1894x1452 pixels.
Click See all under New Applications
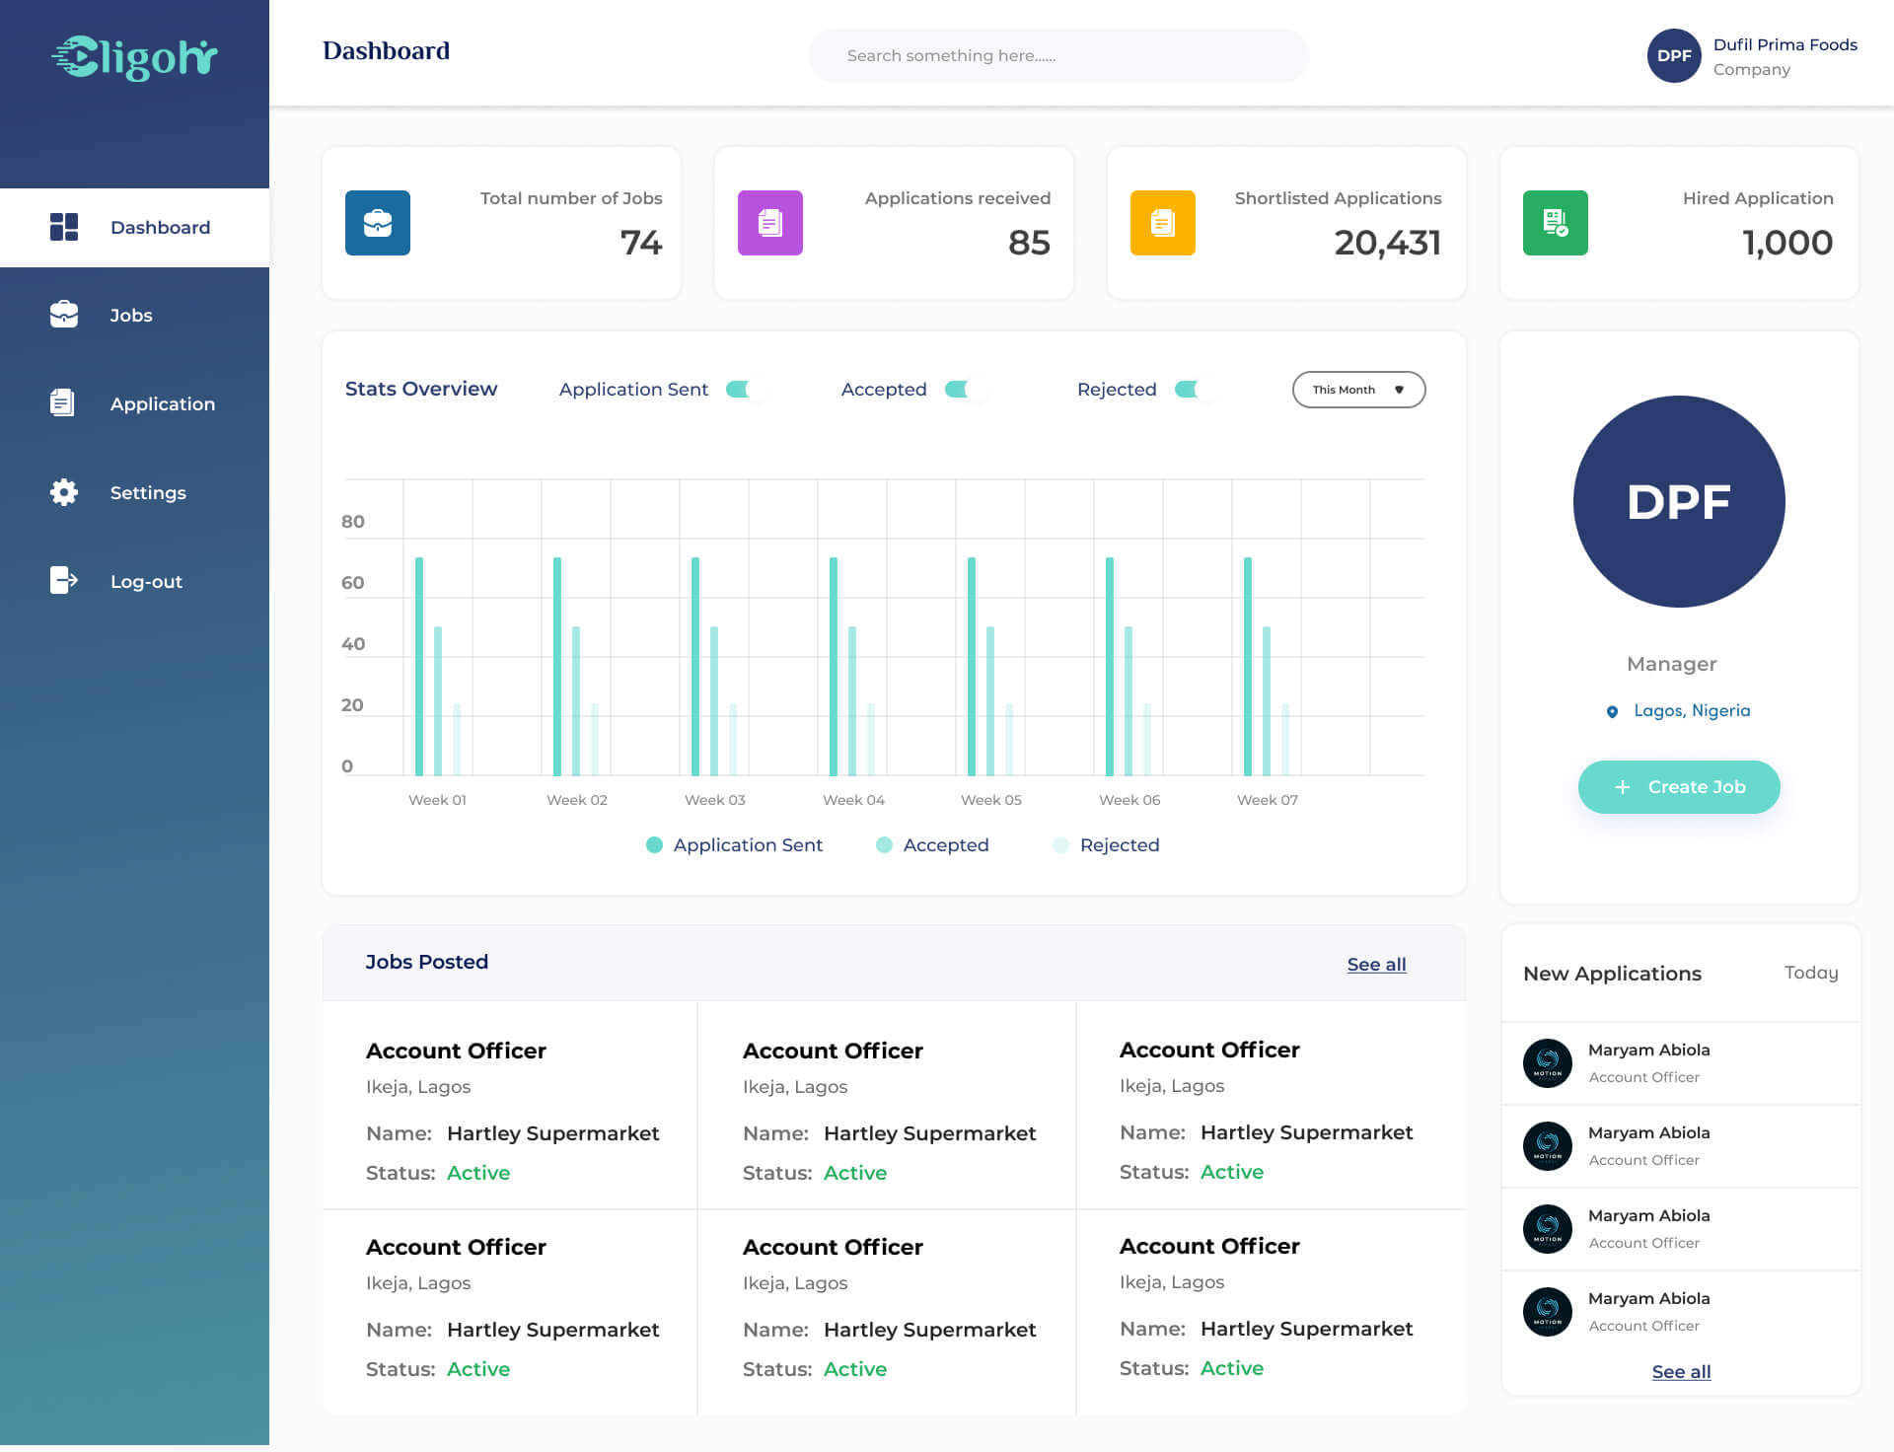tap(1681, 1372)
